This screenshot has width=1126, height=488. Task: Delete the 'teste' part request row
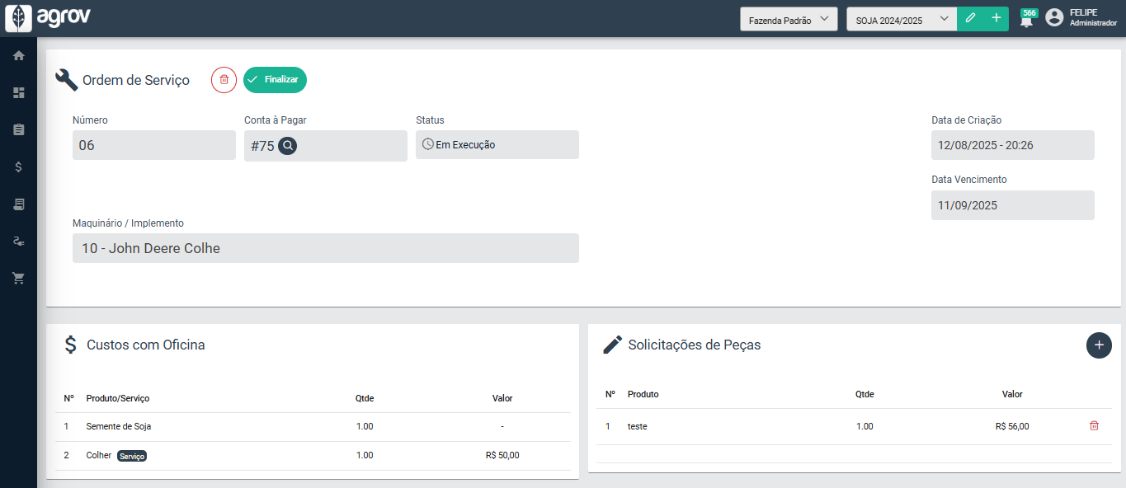(1094, 426)
